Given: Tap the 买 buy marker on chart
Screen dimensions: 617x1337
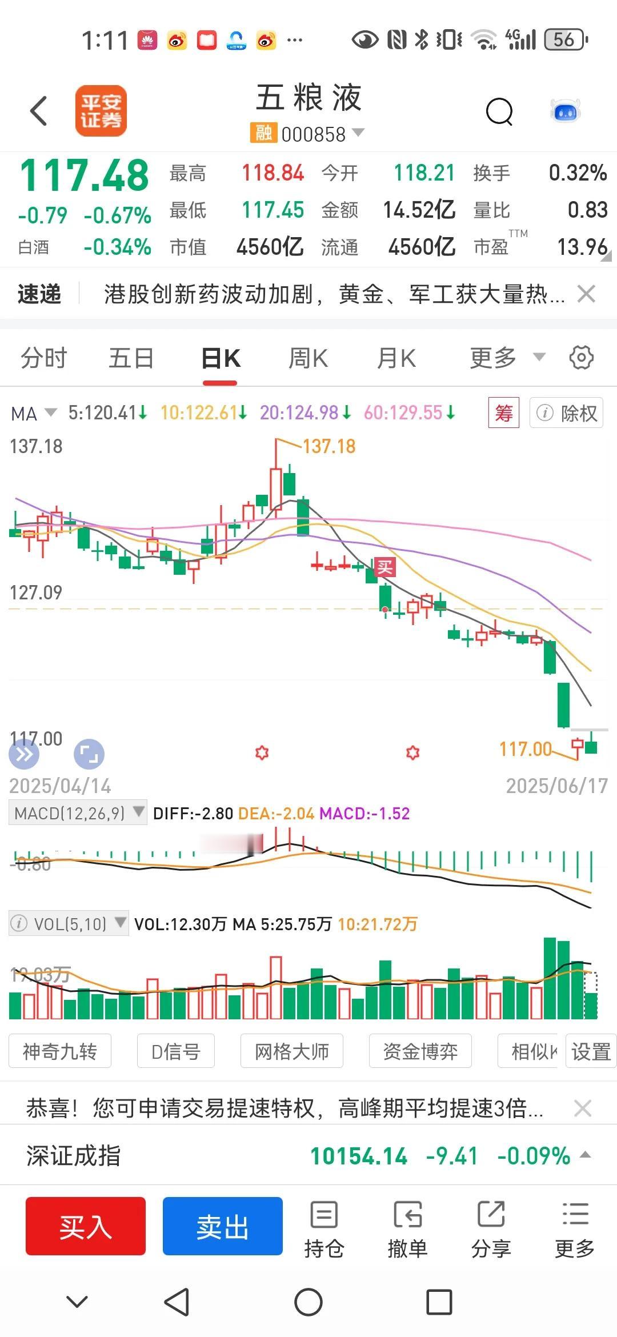Looking at the screenshot, I should pyautogui.click(x=384, y=567).
